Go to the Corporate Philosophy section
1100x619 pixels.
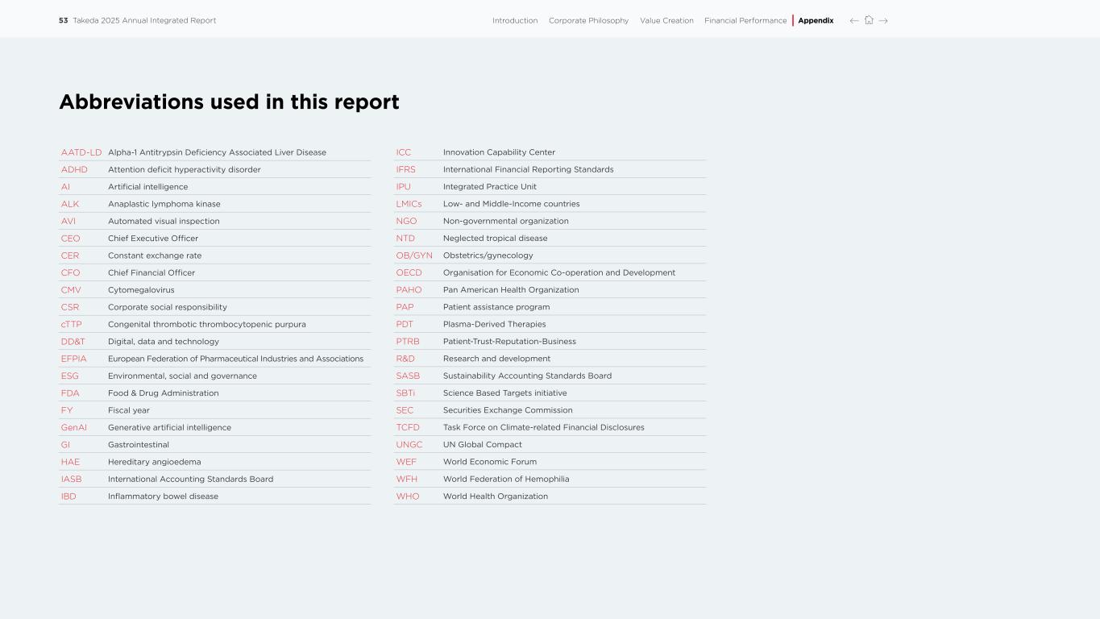(x=588, y=21)
